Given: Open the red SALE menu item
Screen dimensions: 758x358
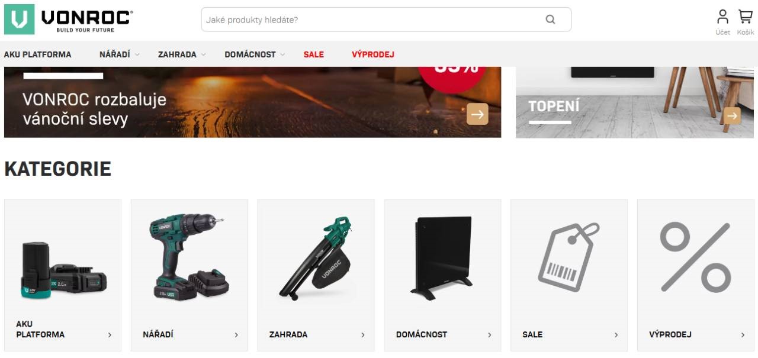Looking at the screenshot, I should click(314, 54).
